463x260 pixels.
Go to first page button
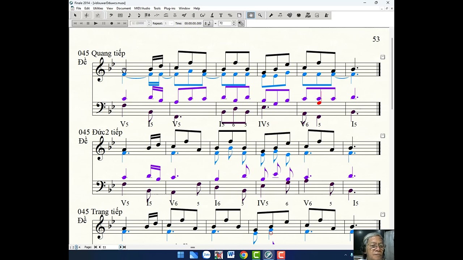95,247
